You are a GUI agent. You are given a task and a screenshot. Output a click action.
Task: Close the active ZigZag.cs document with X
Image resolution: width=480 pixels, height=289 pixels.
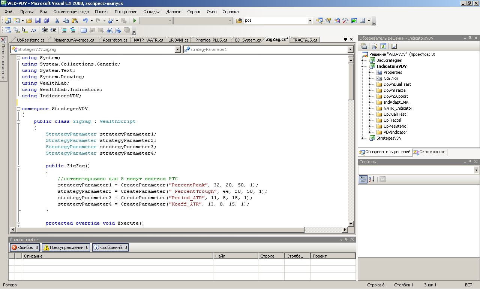pos(351,39)
